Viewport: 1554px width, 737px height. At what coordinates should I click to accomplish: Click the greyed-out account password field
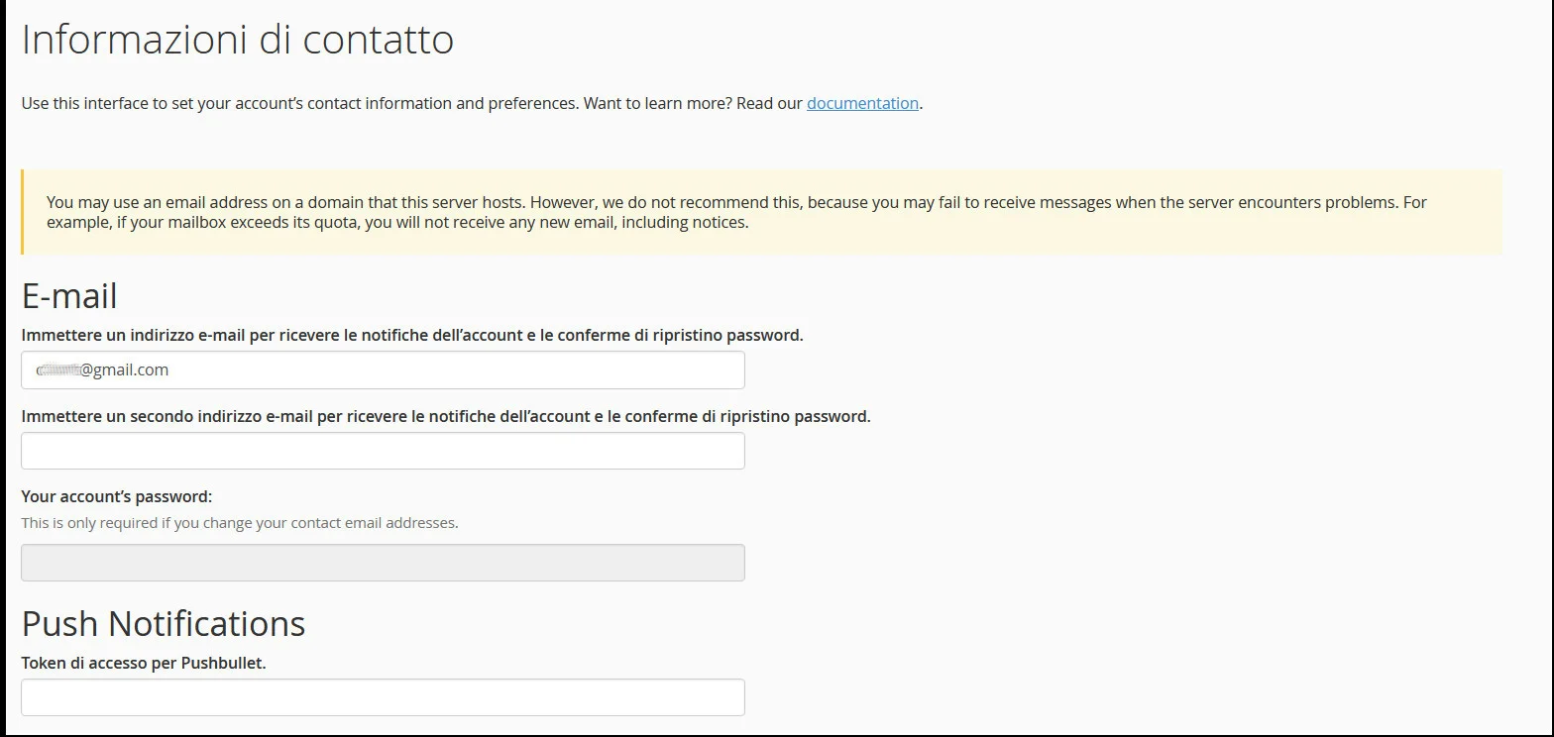point(383,563)
